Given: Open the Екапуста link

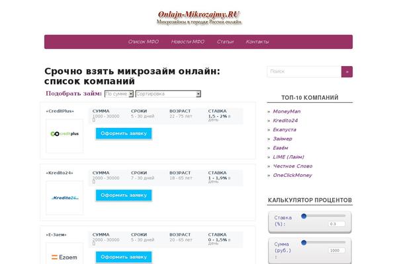Looking at the screenshot, I should coord(285,129).
